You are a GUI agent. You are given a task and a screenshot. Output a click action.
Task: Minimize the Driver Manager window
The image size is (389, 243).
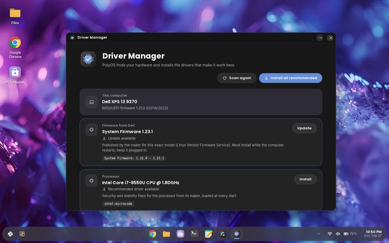320,38
